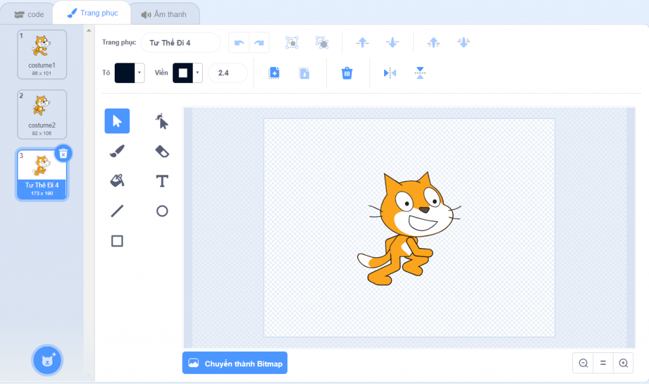Choose the Eraser tool
Screen dimensions: 649x384
(x=162, y=151)
